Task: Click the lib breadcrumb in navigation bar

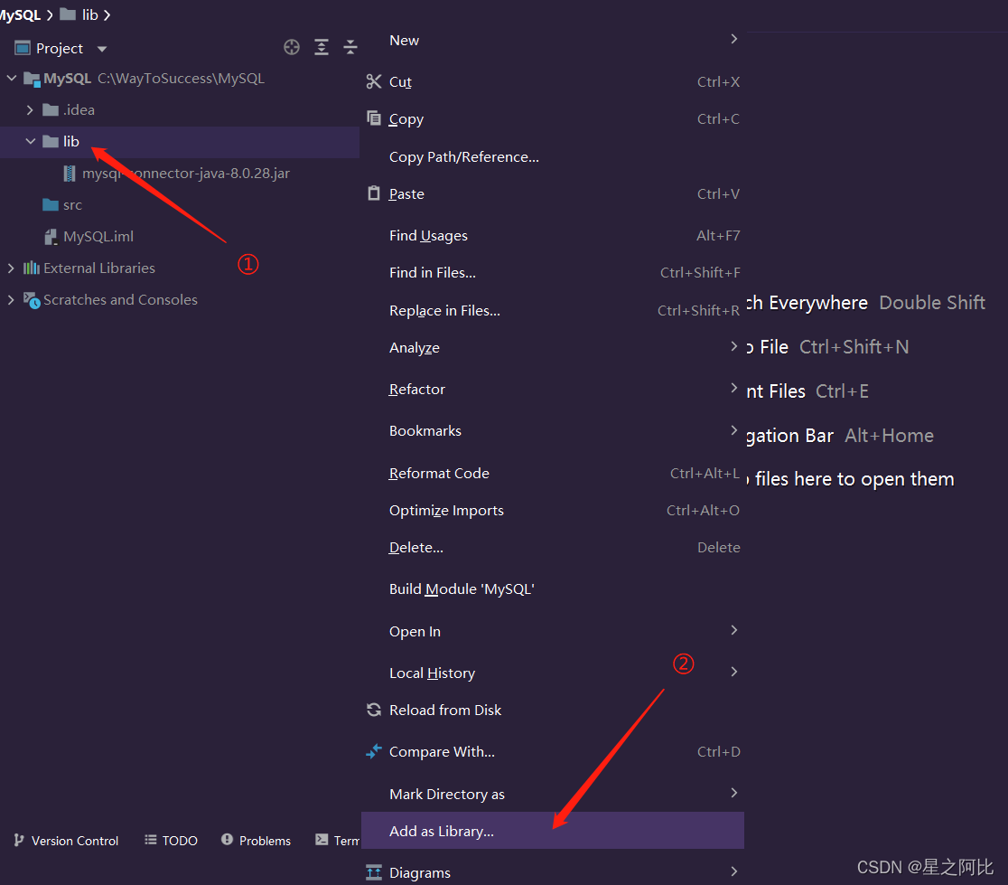Action: pos(79,14)
